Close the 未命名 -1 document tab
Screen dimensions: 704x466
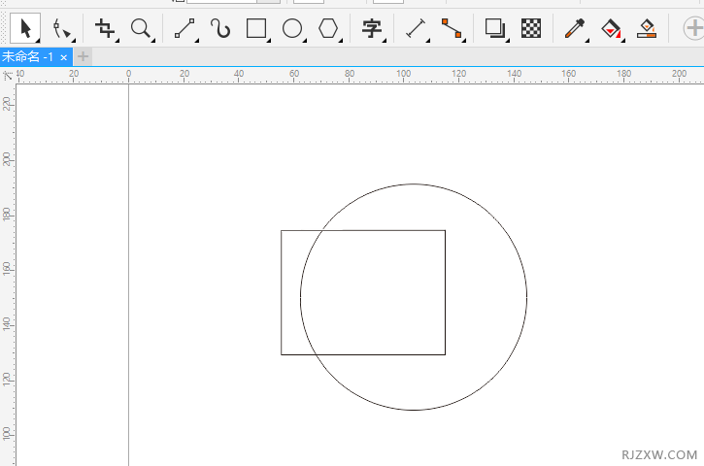[x=64, y=57]
